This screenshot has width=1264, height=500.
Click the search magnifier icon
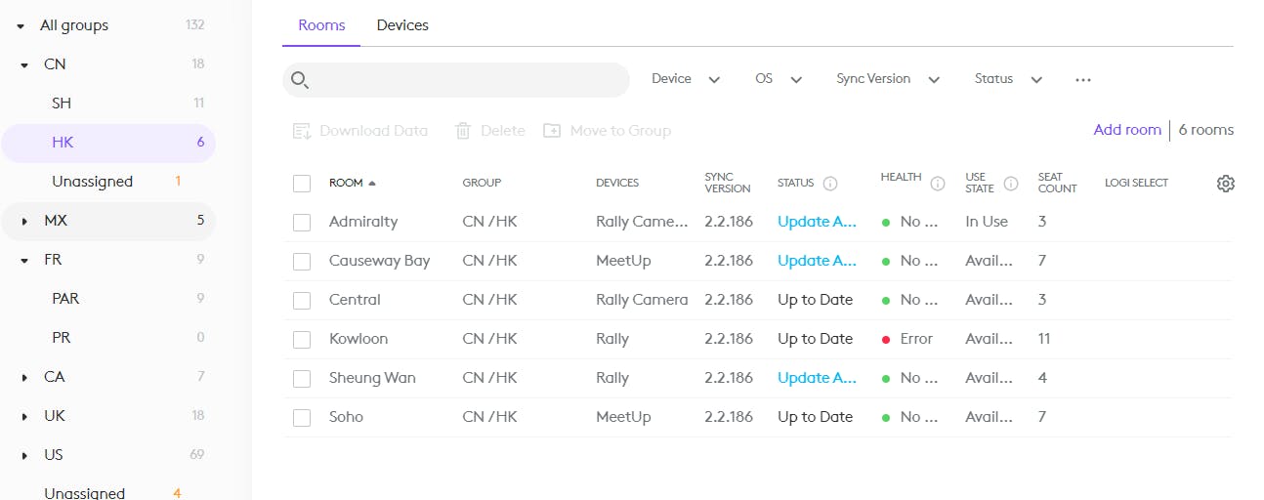[x=300, y=80]
